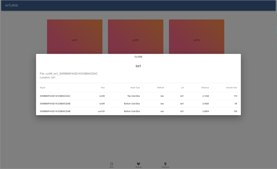
Task: Click the CLOSE button in dialog
Action: tap(138, 57)
